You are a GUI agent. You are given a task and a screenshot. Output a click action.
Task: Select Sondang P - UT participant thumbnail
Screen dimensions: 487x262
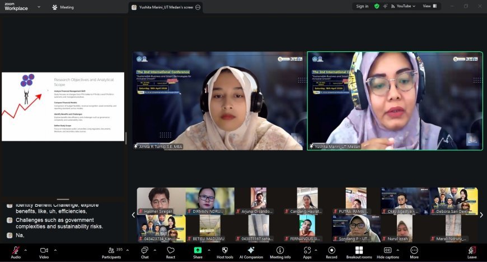coord(356,228)
